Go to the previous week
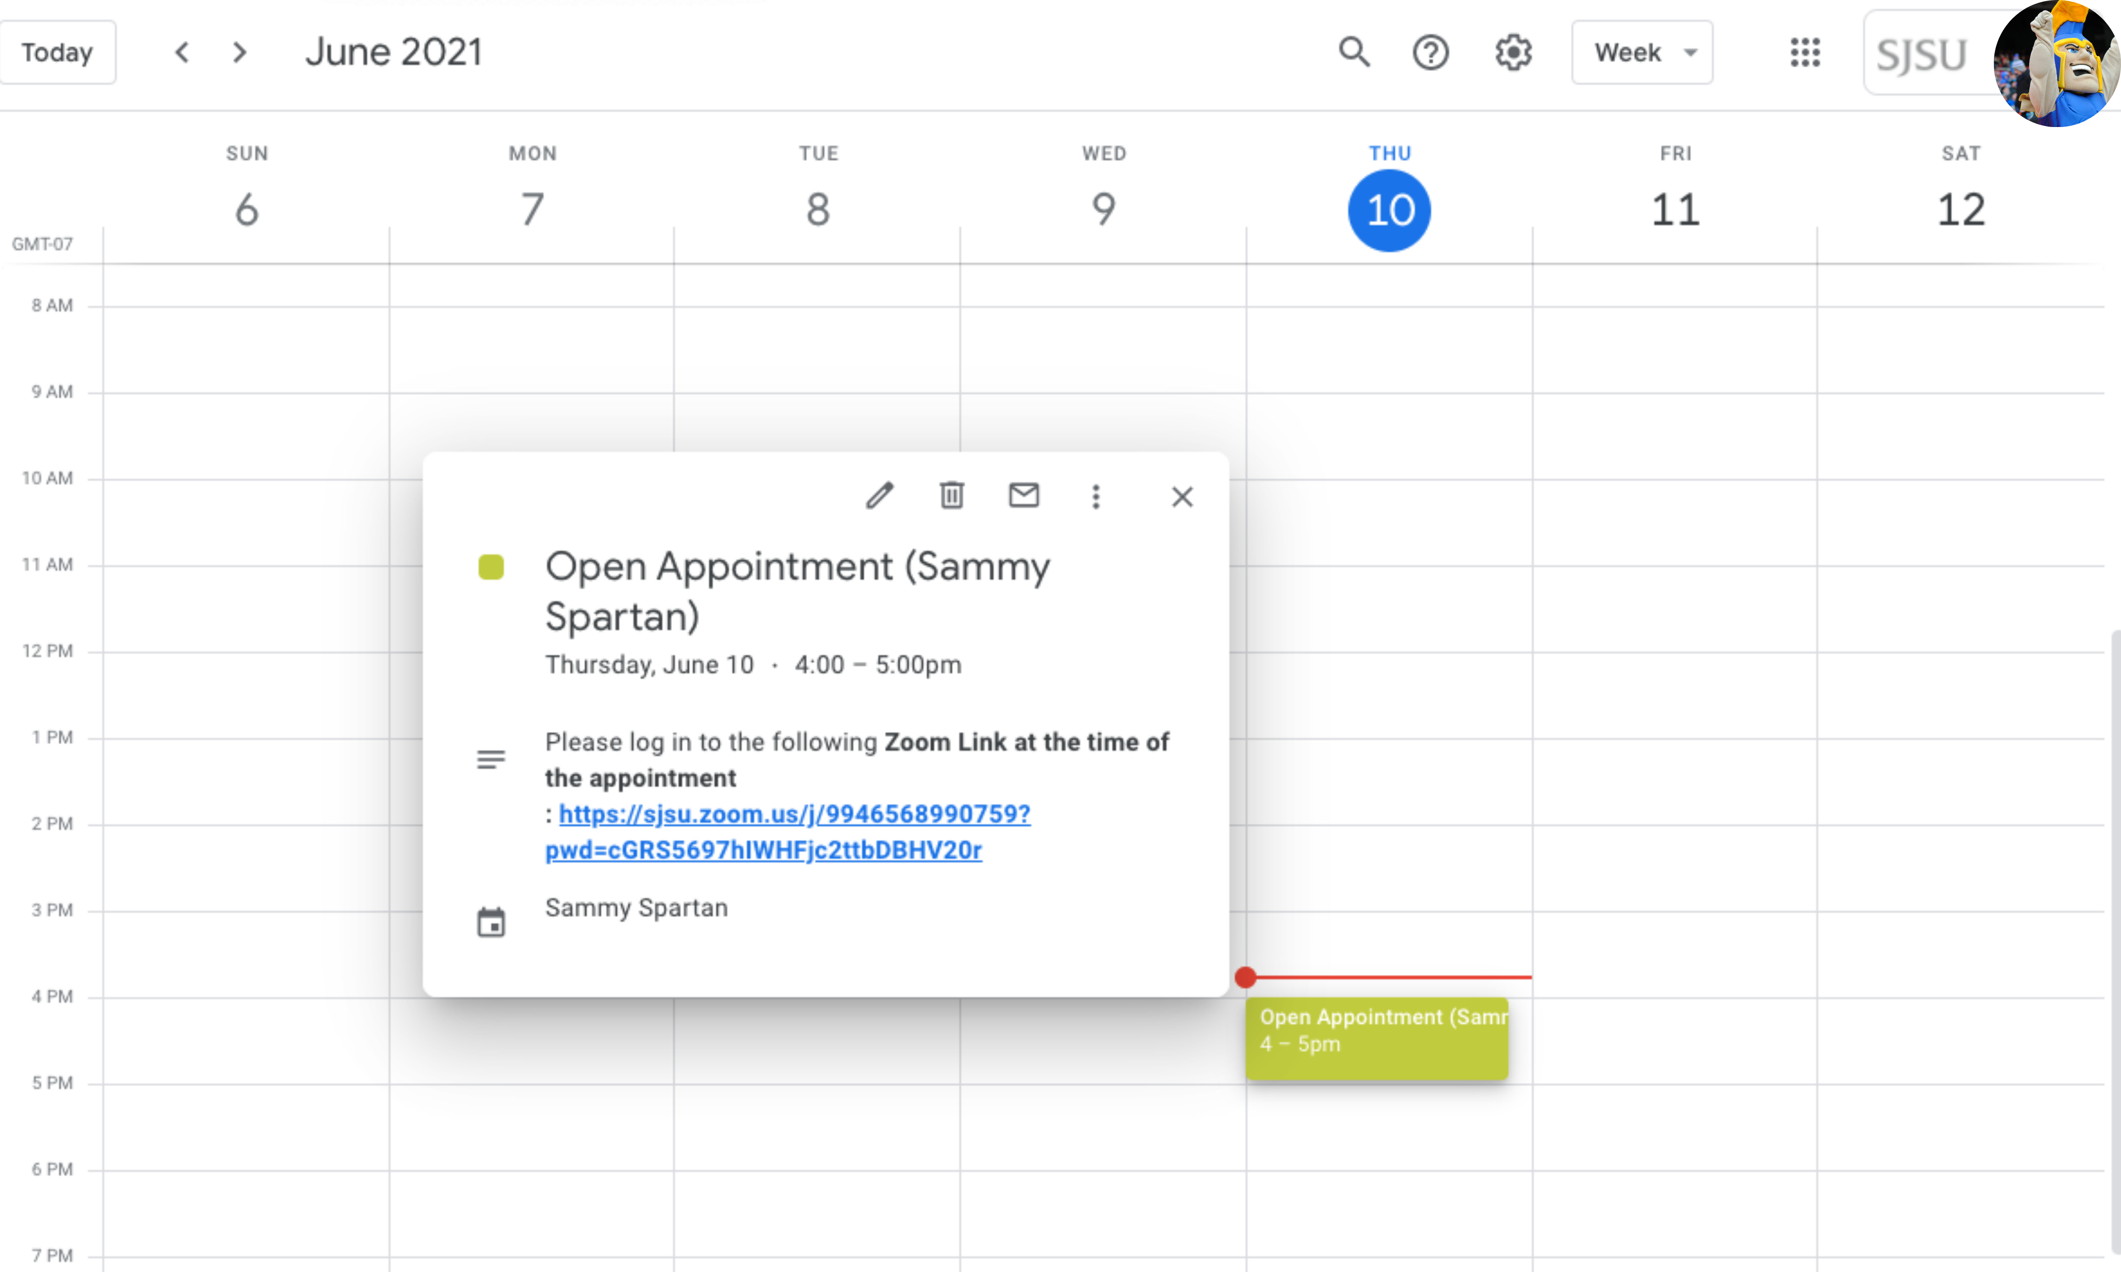Image resolution: width=2121 pixels, height=1272 pixels. pos(182,52)
